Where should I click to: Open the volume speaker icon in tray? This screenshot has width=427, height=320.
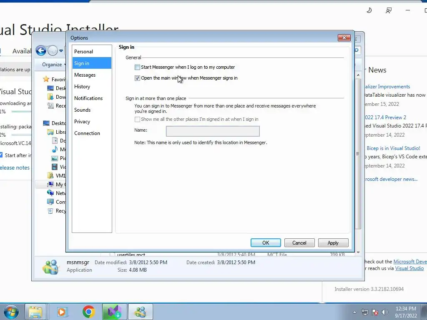click(x=384, y=312)
